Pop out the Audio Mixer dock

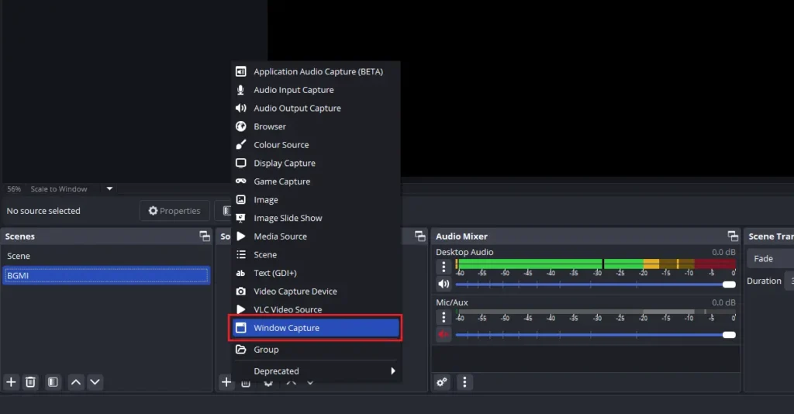[x=732, y=236]
